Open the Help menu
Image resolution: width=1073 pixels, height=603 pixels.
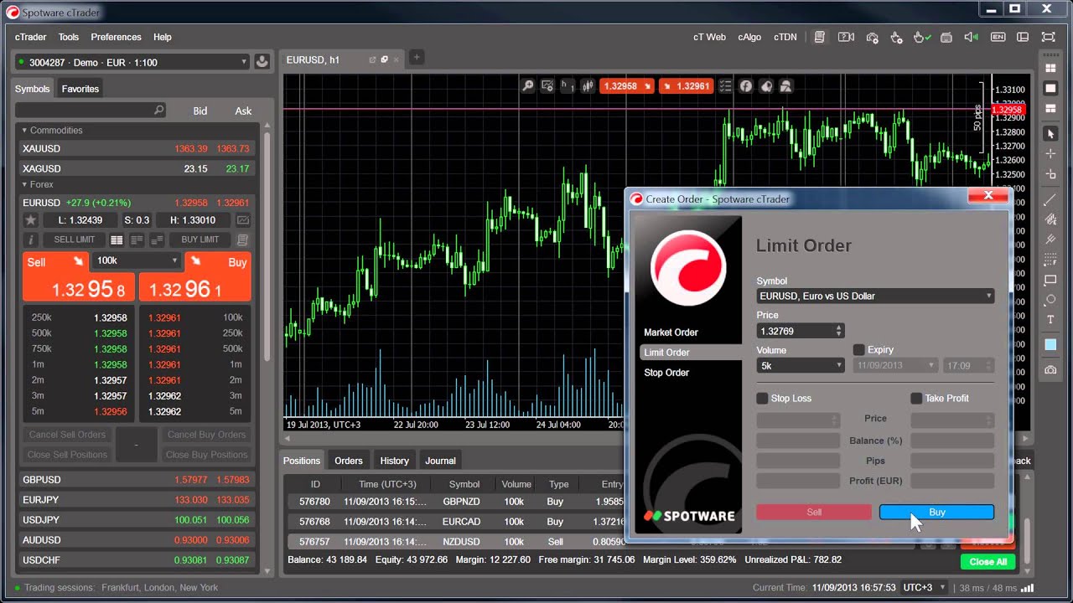(x=163, y=37)
